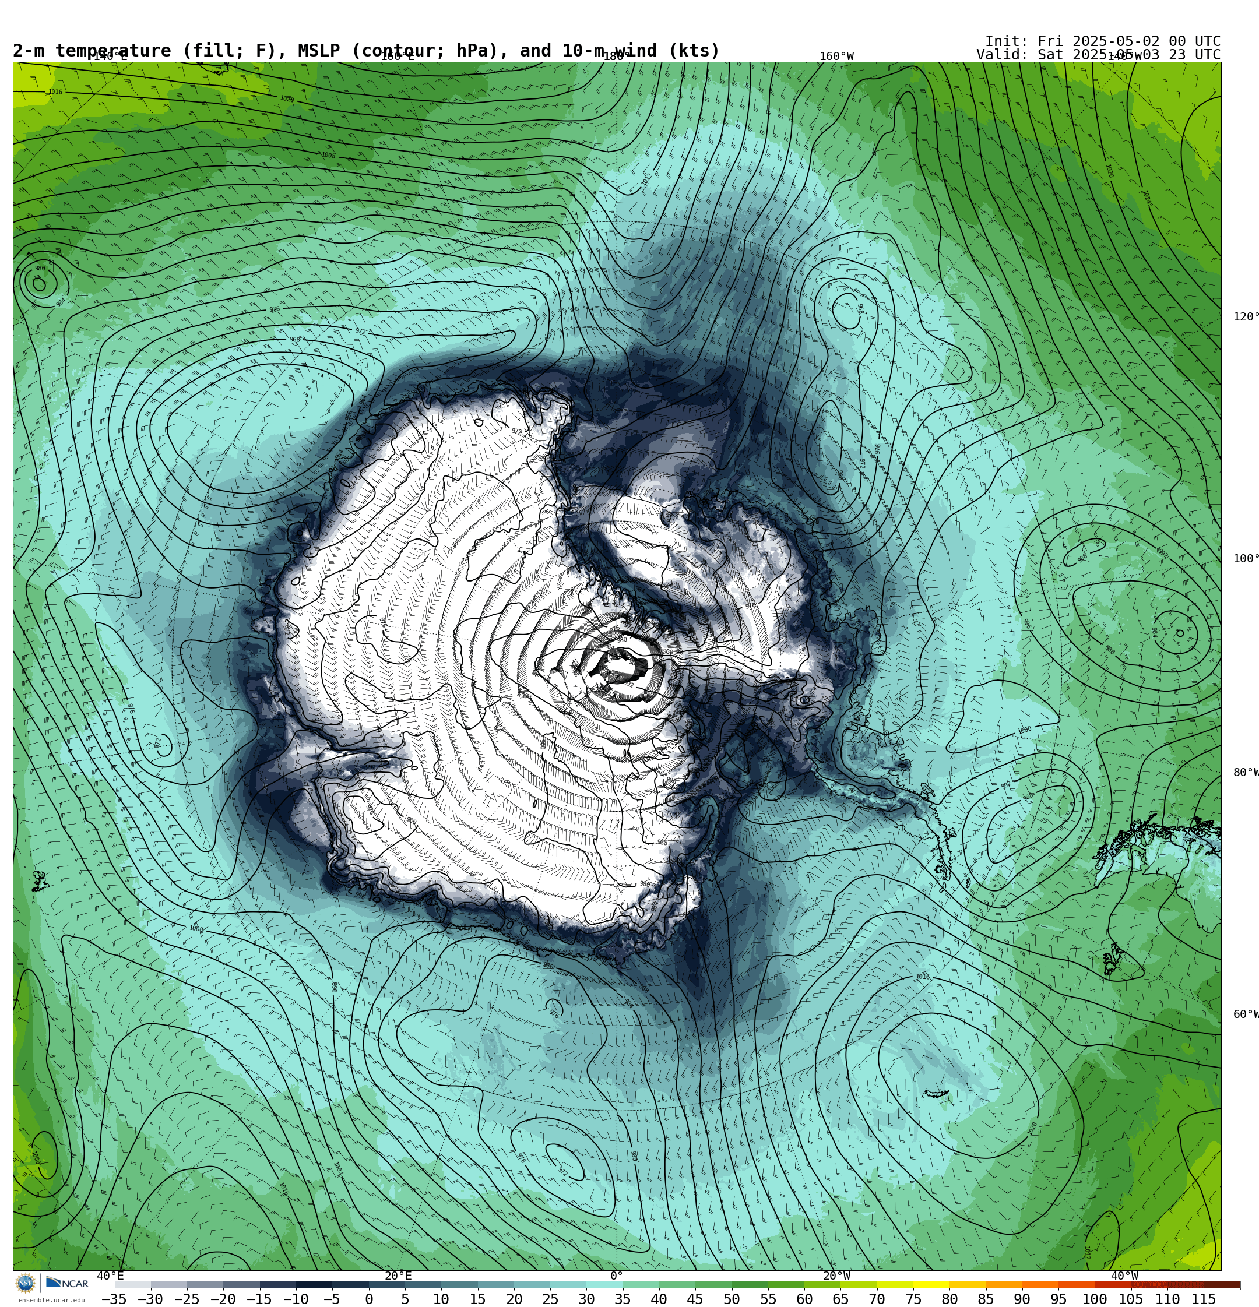The width and height of the screenshot is (1259, 1307).
Task: Click the '0°' longitude label at bottom
Action: coord(617,1276)
